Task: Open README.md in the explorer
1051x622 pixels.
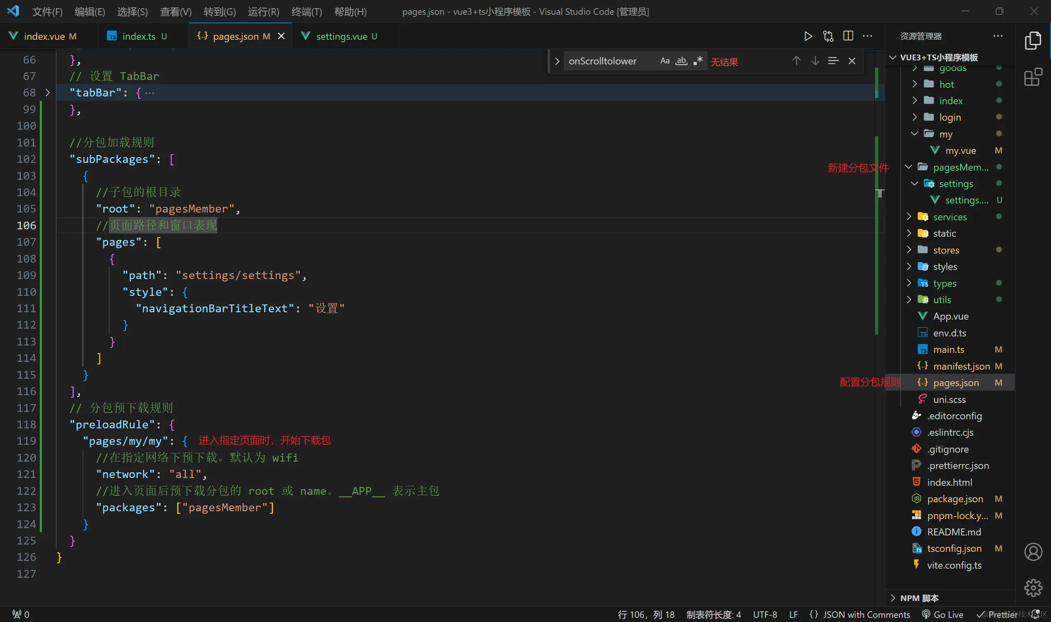Action: click(954, 532)
